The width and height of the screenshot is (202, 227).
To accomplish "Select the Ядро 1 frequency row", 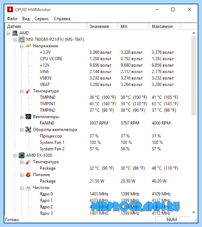I will point(46,200).
